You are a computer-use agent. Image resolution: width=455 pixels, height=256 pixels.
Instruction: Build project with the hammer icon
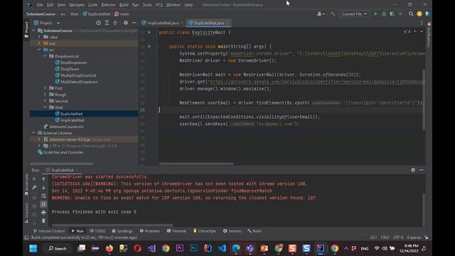click(x=333, y=14)
